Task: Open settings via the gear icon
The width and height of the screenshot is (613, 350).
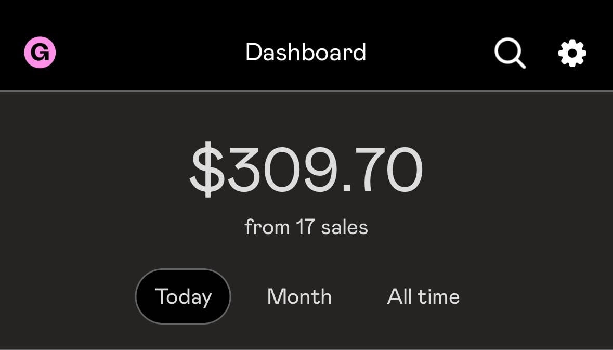Action: tap(572, 53)
